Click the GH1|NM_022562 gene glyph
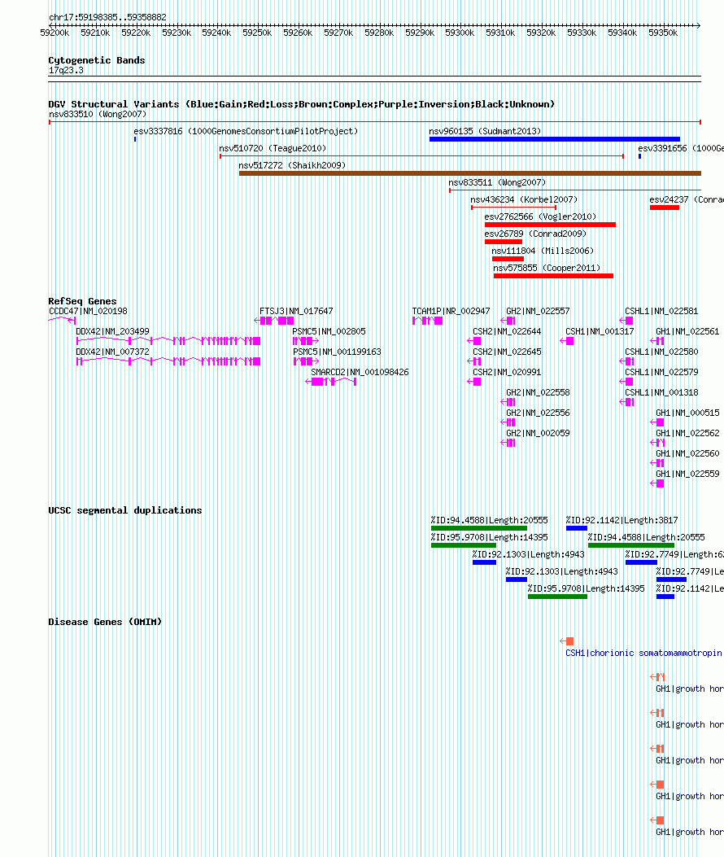This screenshot has width=724, height=857. tap(657, 443)
